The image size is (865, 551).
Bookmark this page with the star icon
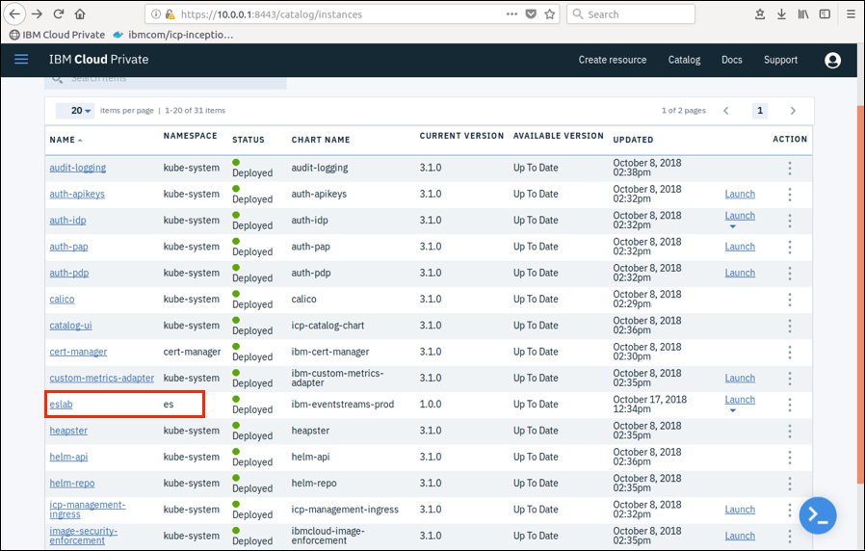pos(549,14)
